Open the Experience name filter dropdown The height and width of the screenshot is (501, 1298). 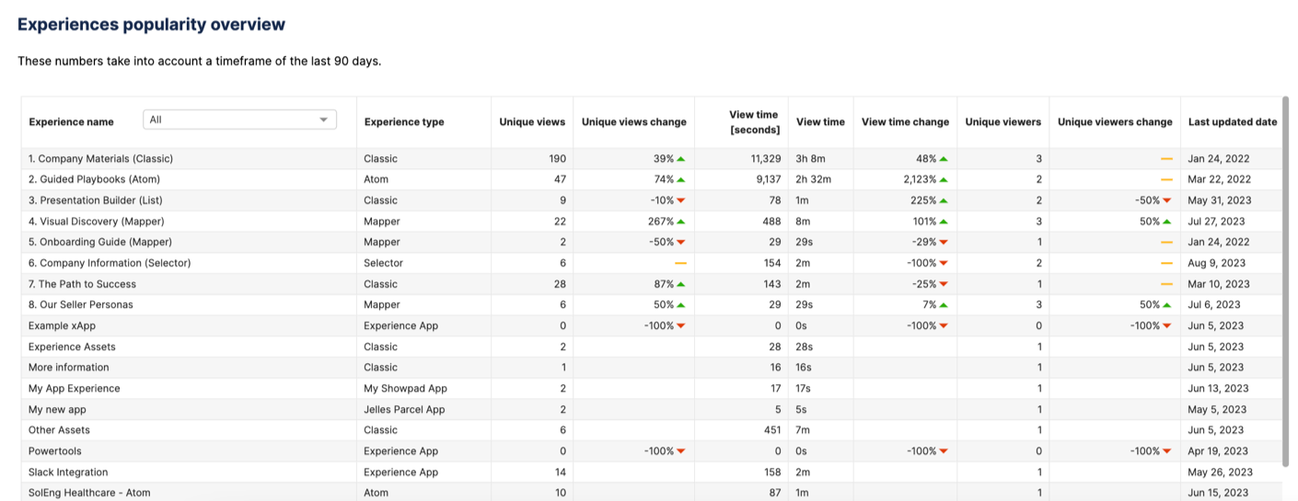[x=239, y=120]
